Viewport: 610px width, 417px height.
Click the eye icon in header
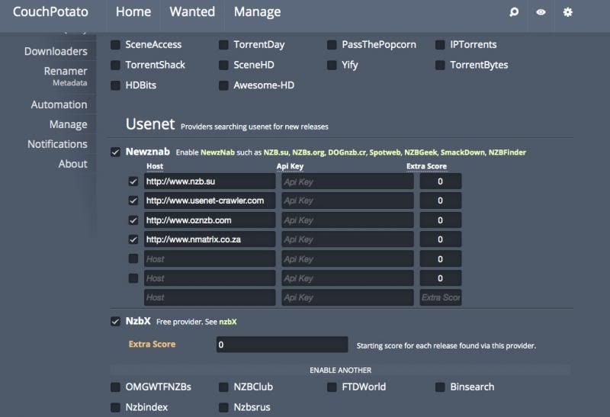pos(541,12)
